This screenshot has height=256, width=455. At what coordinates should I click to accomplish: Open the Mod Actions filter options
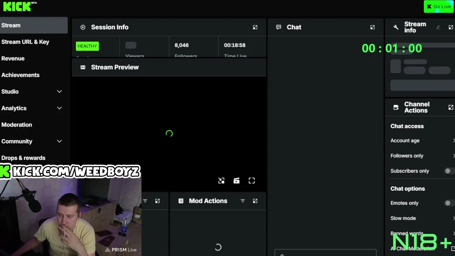click(x=243, y=201)
